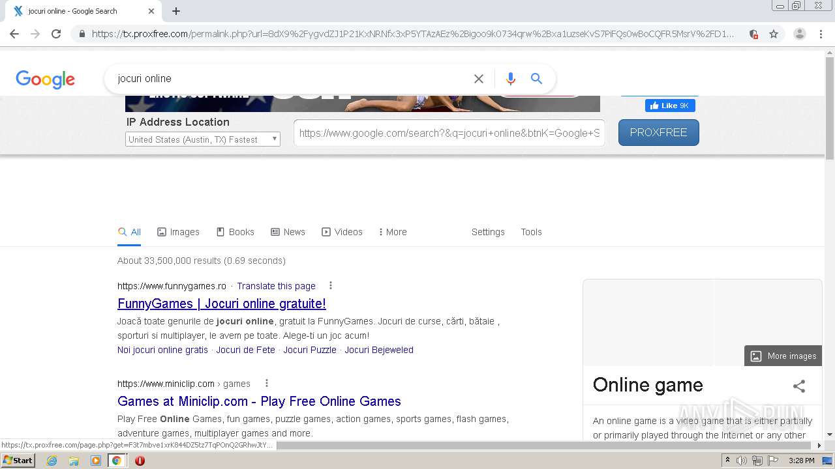The height and width of the screenshot is (469, 835).
Task: Open Jocuri de Fete sitelink
Action: (x=246, y=350)
